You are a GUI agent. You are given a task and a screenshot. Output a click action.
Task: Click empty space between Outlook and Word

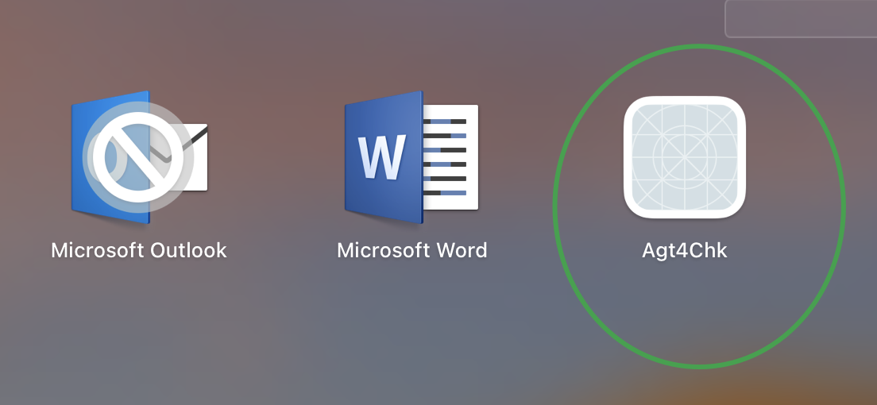274,159
